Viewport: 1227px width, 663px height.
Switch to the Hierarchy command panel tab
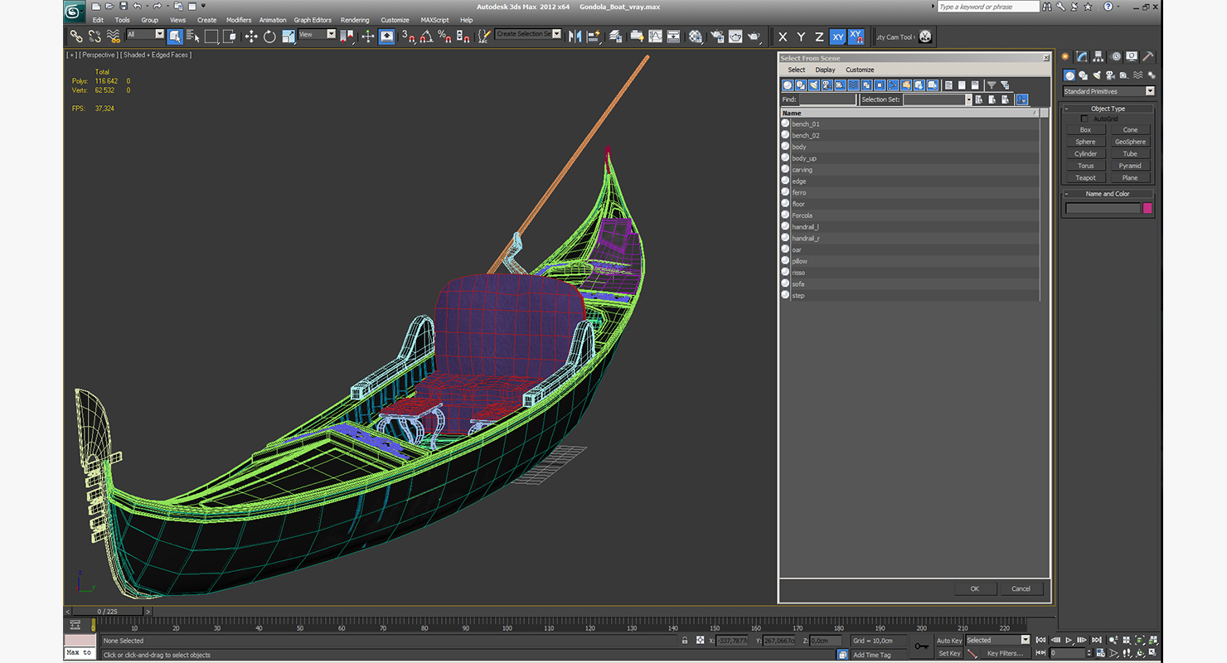coord(1098,56)
